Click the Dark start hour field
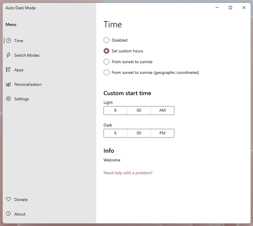 point(115,133)
